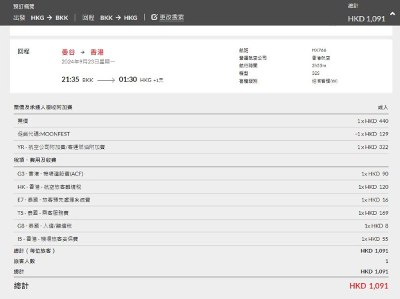The width and height of the screenshot is (400, 299).
Task: Click the red grand total HKD 1,091
Action: 369,286
